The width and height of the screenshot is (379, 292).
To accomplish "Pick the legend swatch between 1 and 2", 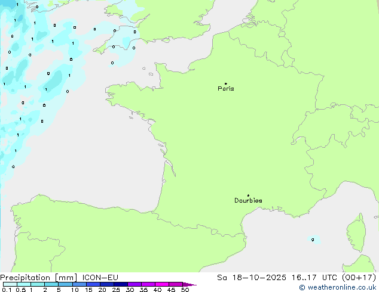I will 38,284.
